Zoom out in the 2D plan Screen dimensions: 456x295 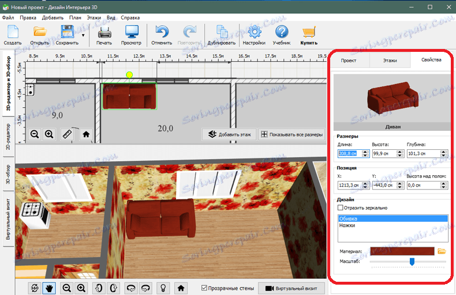pyautogui.click(x=35, y=134)
